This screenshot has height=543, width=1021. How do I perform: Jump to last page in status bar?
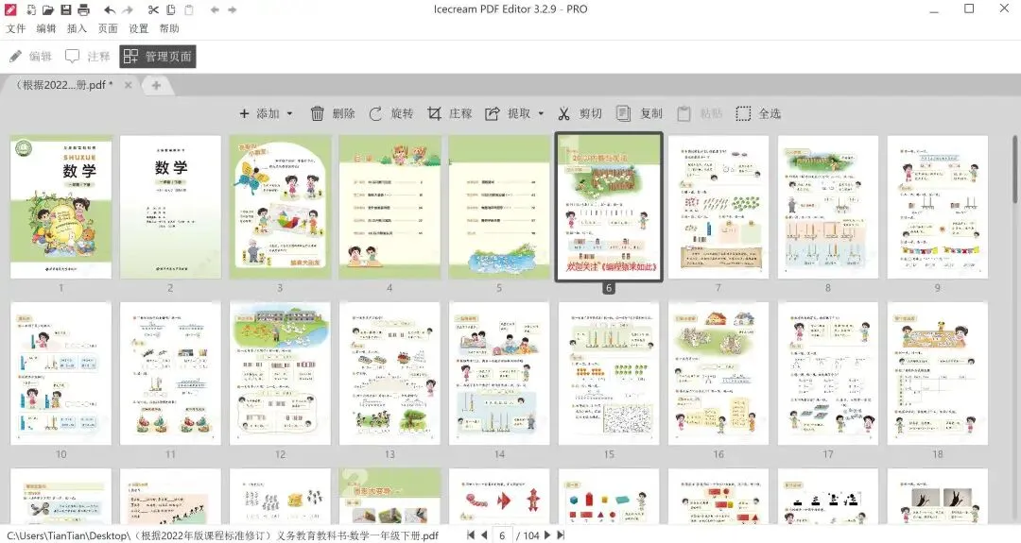point(560,535)
